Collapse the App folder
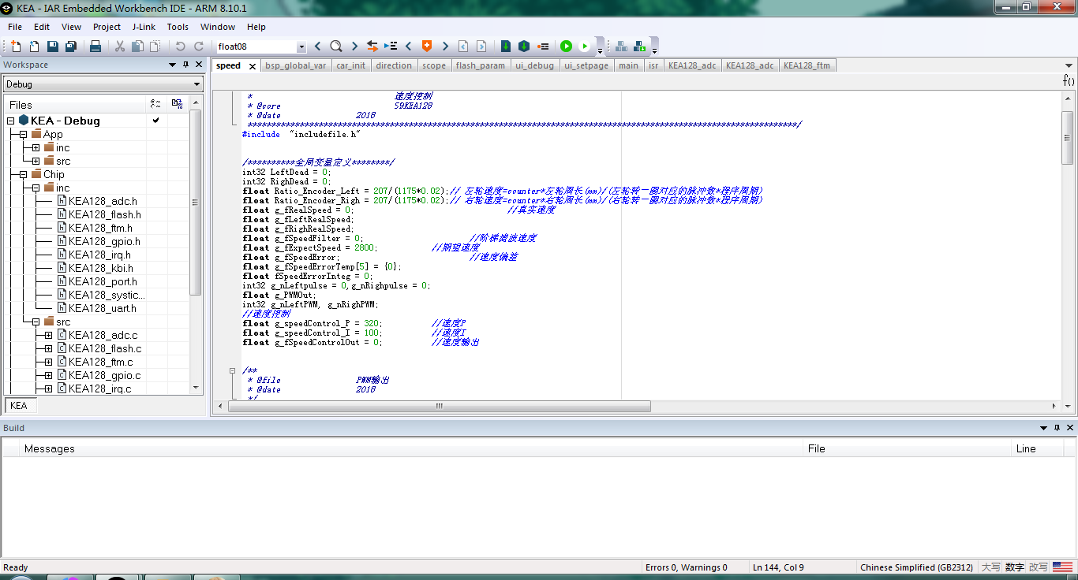The width and height of the screenshot is (1078, 580). pyautogui.click(x=24, y=135)
